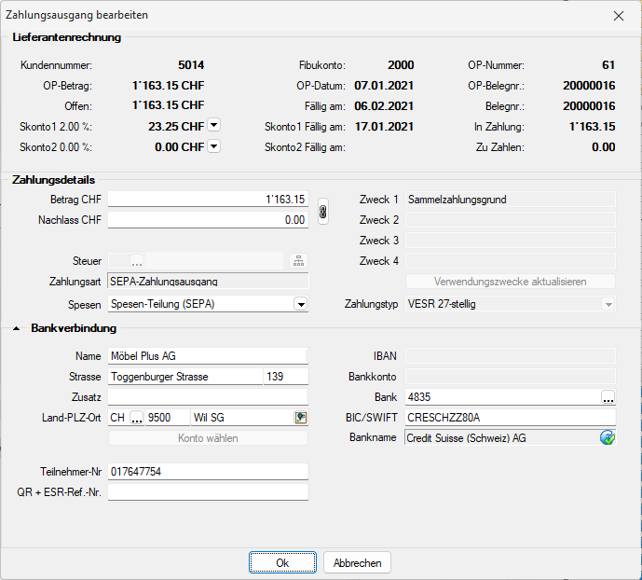This screenshot has width=642, height=580.
Task: Collapse the Bankverbindung section
Action: coord(18,328)
